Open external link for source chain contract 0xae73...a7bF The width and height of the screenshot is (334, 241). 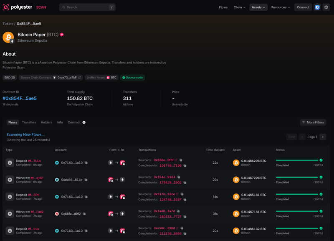click(x=79, y=78)
